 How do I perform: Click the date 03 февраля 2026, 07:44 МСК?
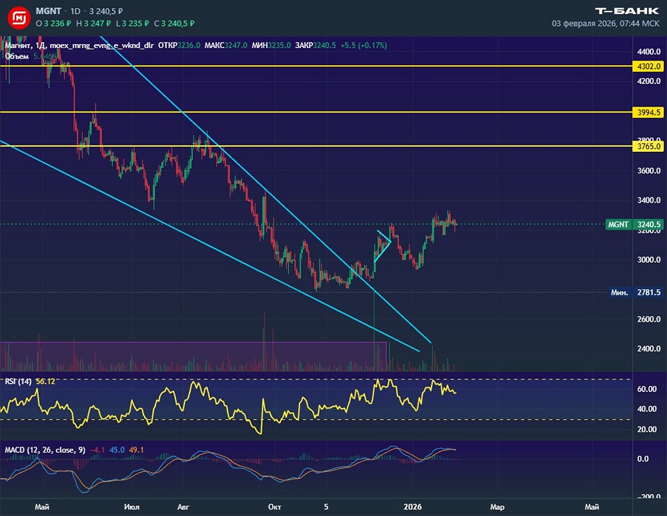pyautogui.click(x=606, y=23)
